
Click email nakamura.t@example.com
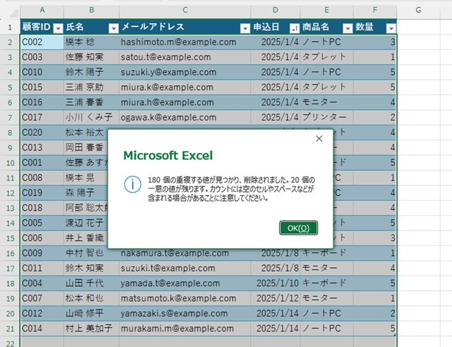point(185,253)
